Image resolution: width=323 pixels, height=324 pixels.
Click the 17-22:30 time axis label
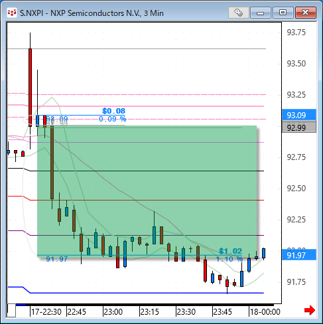click(x=46, y=312)
